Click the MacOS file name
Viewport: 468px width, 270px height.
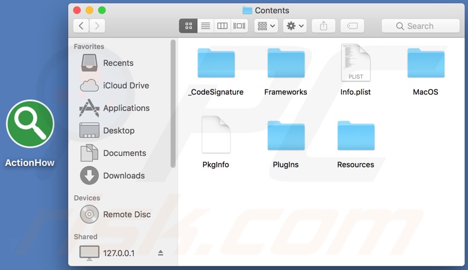pos(425,92)
